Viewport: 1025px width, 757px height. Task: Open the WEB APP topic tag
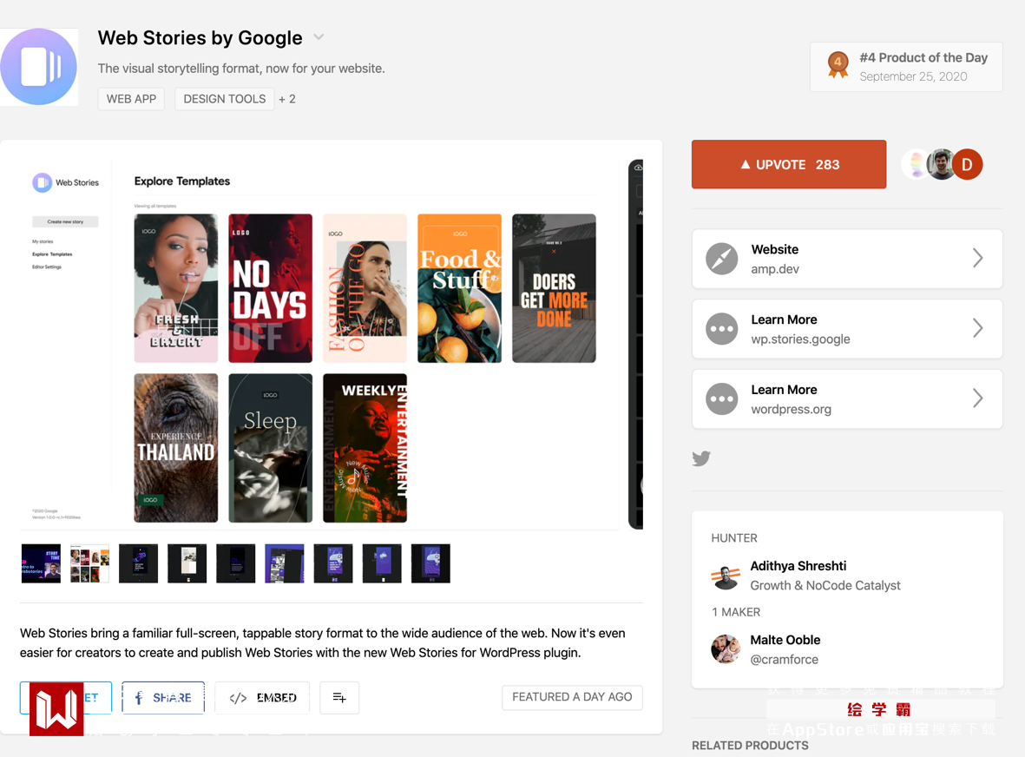(x=131, y=99)
